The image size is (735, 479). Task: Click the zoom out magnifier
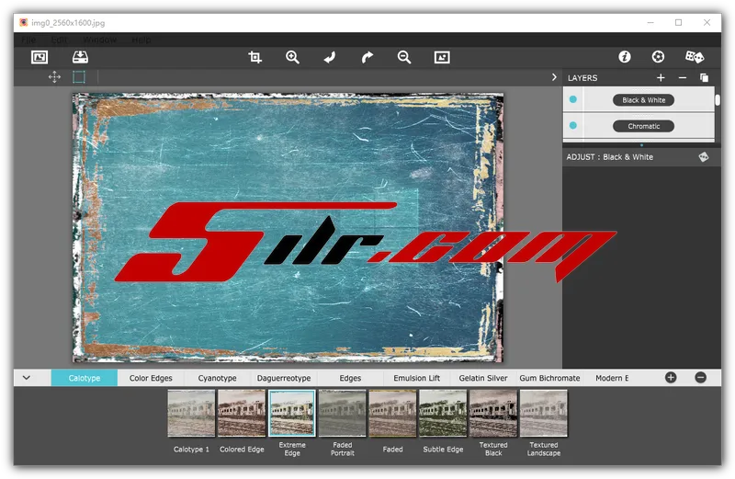pos(404,57)
